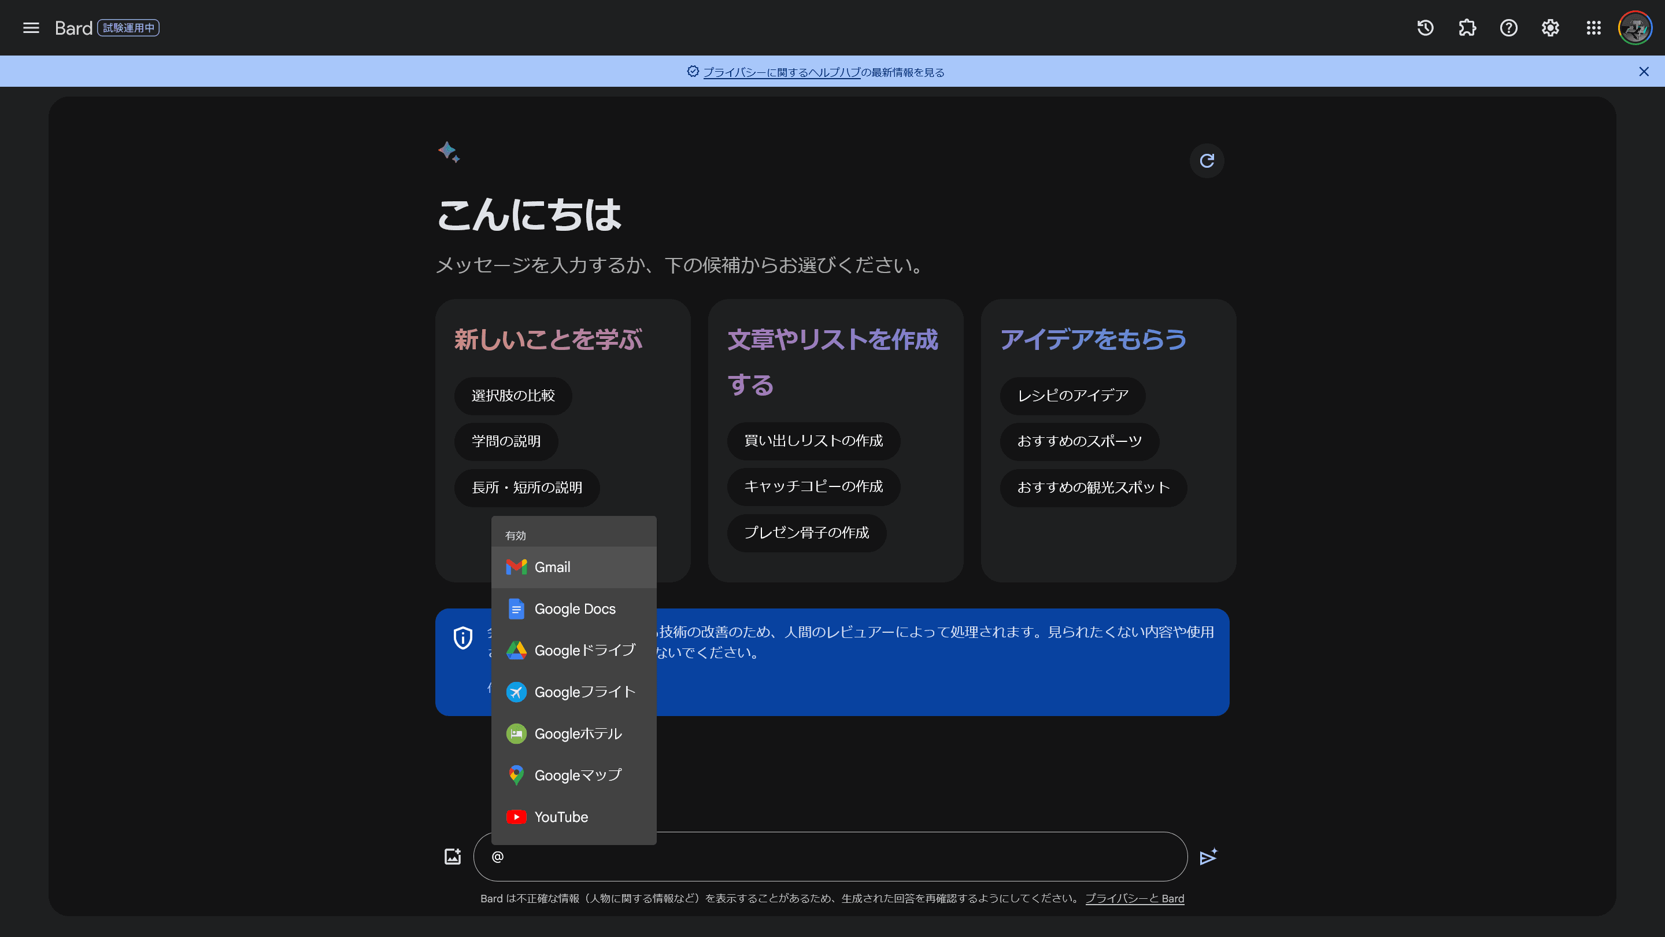Screen dimensions: 1665x937
Task: Click the Google Flights airplane icon
Action: pyautogui.click(x=516, y=692)
